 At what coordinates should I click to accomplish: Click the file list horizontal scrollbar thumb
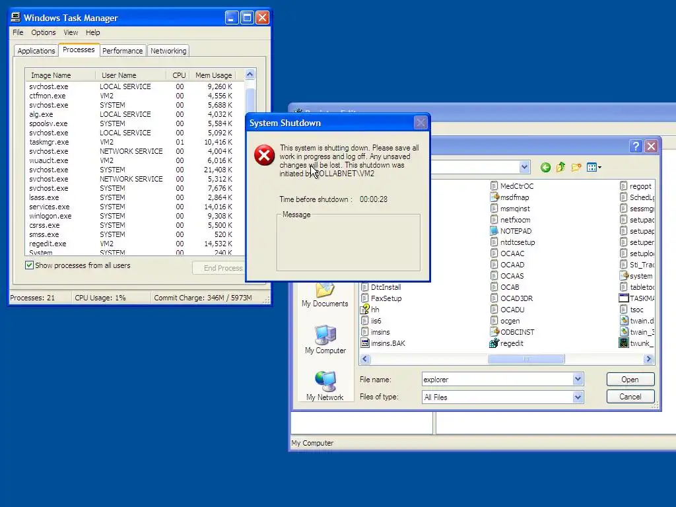[526, 358]
